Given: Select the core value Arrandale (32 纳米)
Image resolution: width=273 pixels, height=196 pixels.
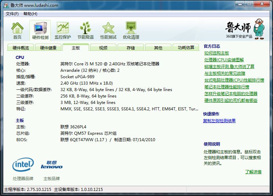Looking at the screenshot, I should [x=90, y=70].
